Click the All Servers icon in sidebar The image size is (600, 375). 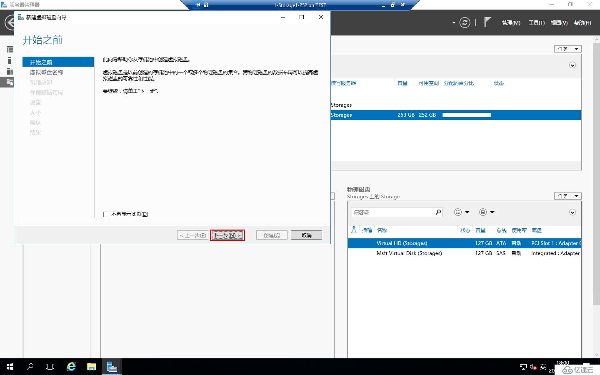pos(10,71)
